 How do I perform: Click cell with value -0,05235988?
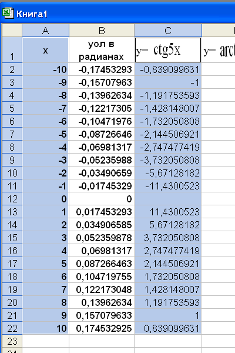(102, 160)
